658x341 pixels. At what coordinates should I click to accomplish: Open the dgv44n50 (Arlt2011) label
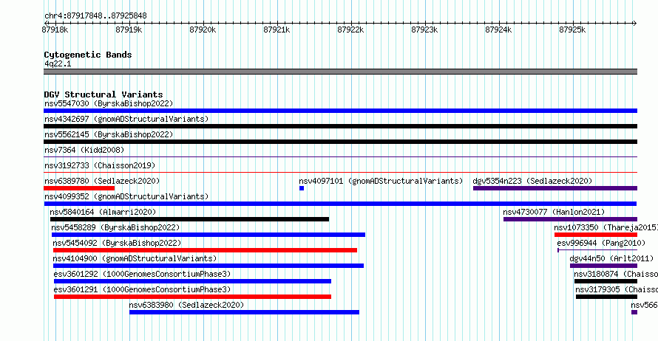(x=611, y=258)
